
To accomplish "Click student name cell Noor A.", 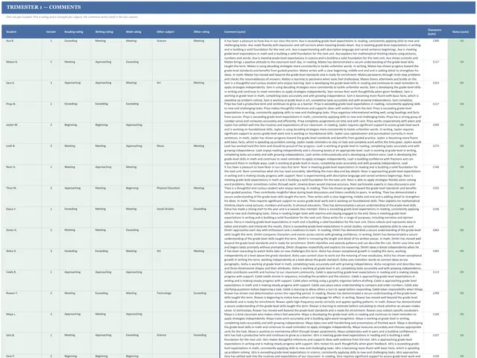I will point(22,175).
